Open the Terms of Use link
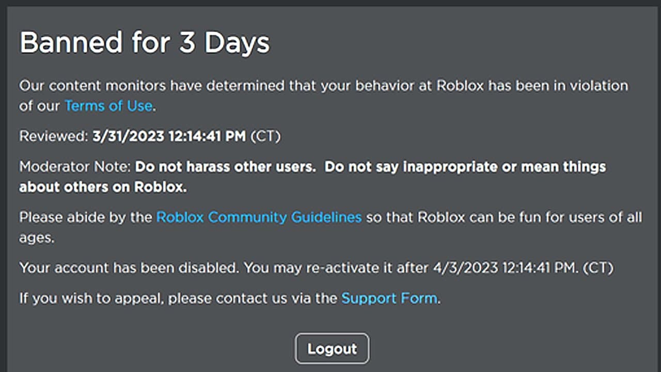Screen dimensions: 661x372 [x=109, y=106]
